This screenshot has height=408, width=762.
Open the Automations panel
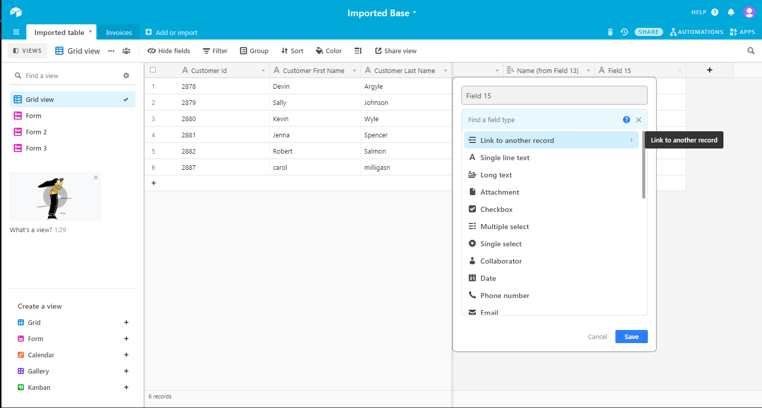click(x=697, y=32)
